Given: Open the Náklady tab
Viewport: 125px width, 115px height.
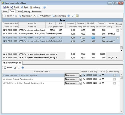Looking at the screenshot, I should [27, 12].
